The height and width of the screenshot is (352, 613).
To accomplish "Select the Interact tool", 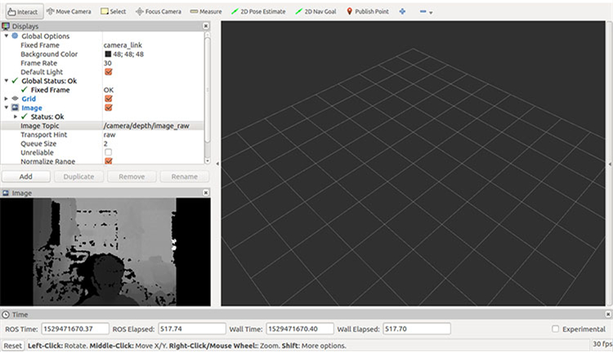I will point(22,11).
